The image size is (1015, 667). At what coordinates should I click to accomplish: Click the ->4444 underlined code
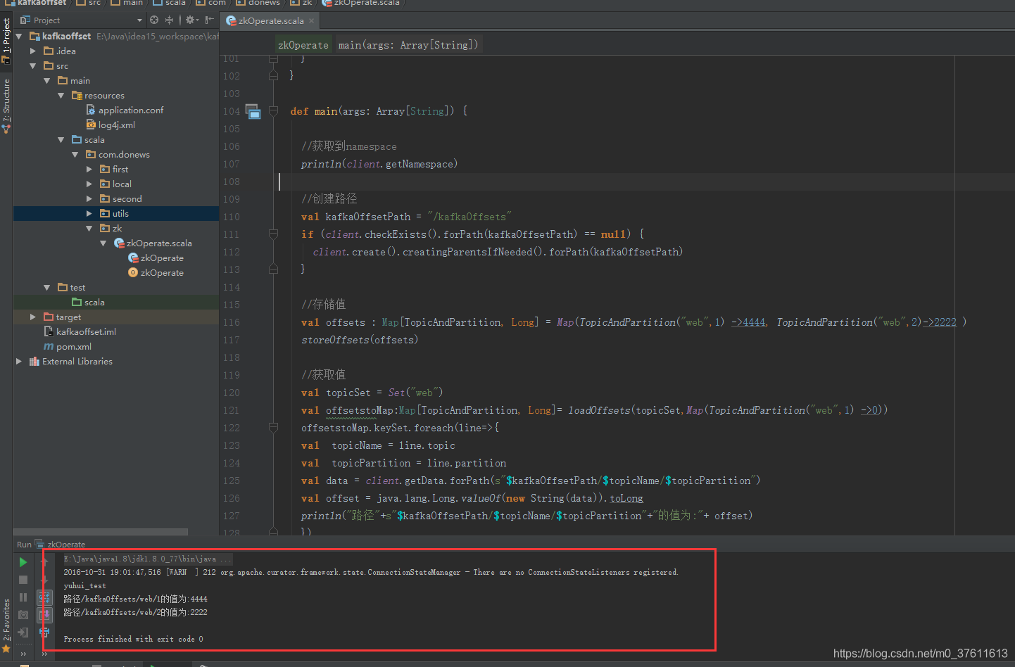click(749, 322)
